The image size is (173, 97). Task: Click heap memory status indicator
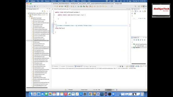pos(111,90)
